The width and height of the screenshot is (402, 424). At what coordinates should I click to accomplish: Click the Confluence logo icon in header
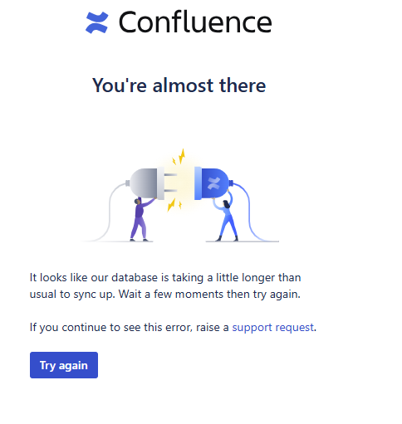(97, 22)
